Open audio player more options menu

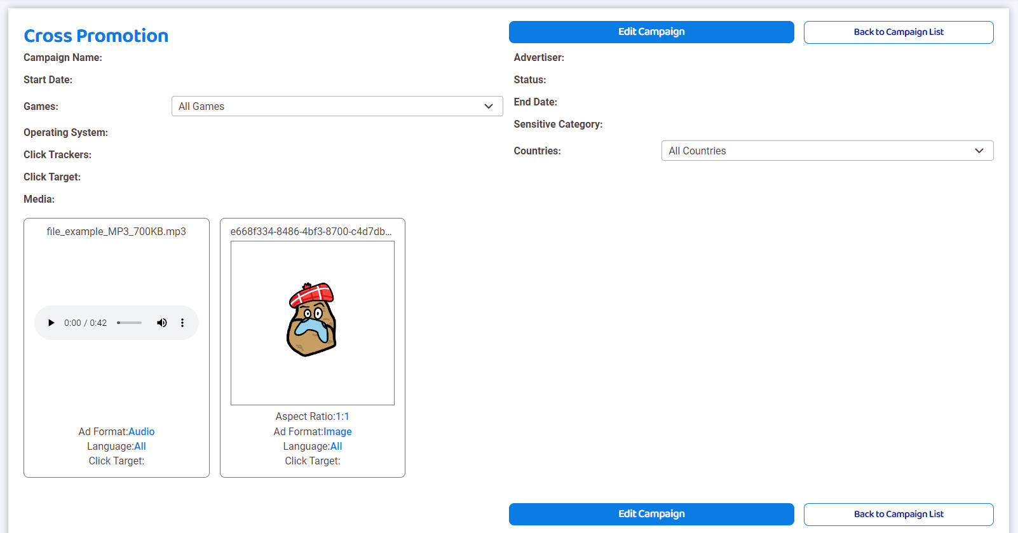182,323
